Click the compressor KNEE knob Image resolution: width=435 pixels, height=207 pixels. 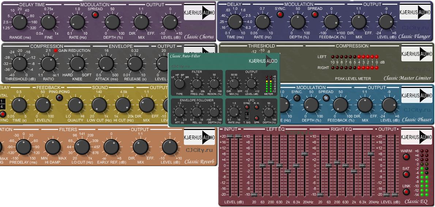click(77, 64)
